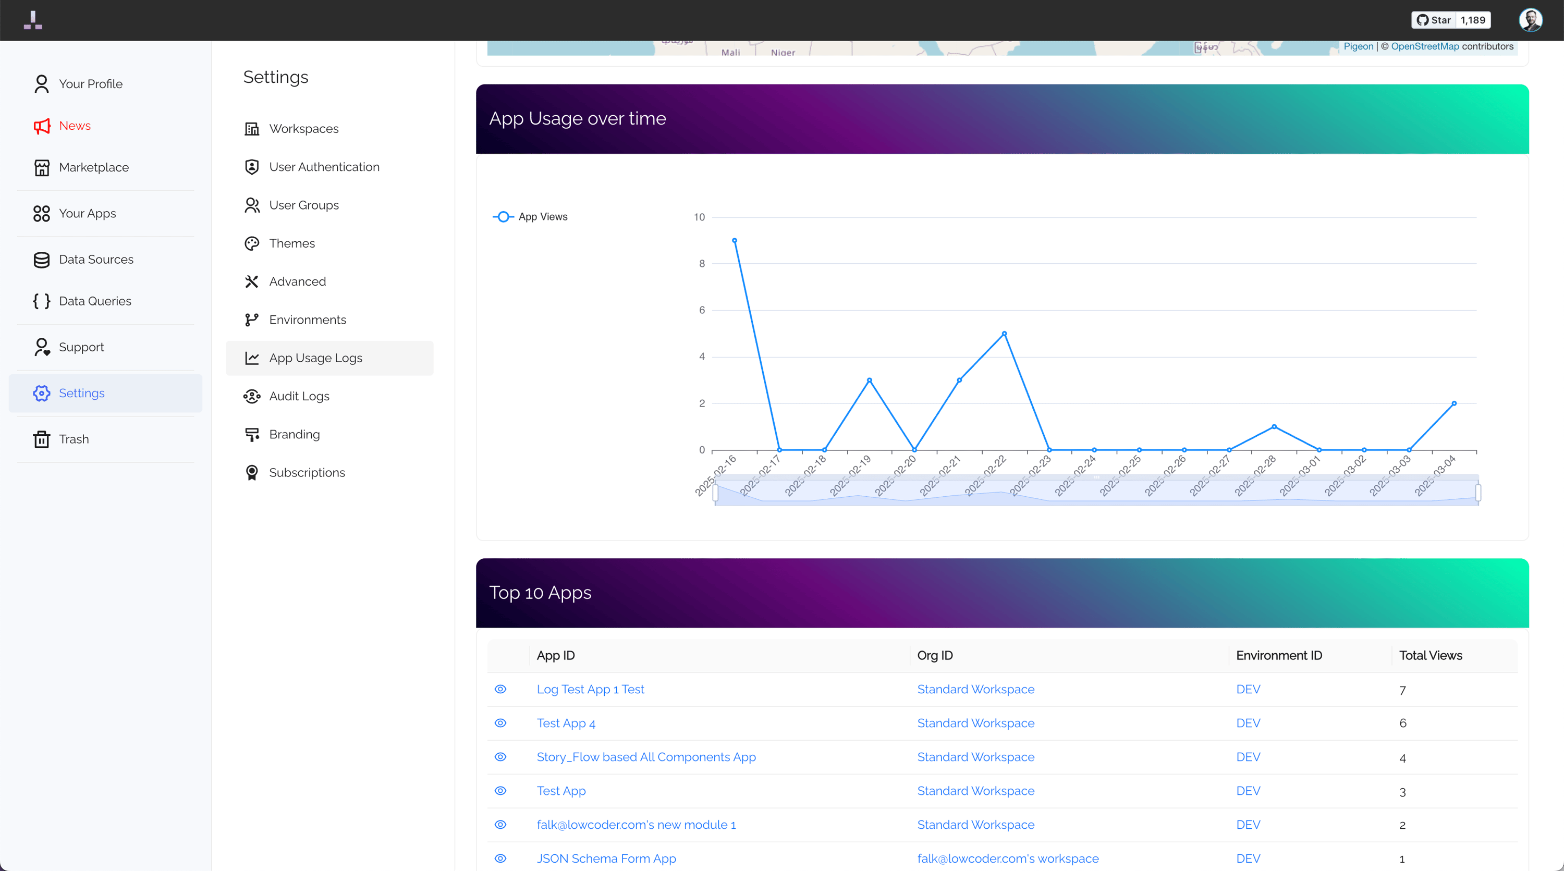Click the Data Sources database icon

(x=41, y=260)
